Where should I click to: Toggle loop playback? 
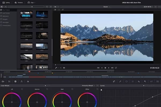(116, 68)
